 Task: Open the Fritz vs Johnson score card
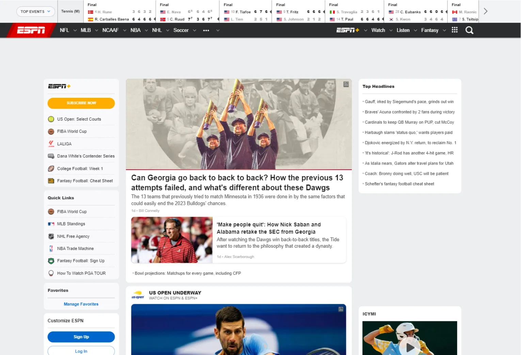click(299, 12)
